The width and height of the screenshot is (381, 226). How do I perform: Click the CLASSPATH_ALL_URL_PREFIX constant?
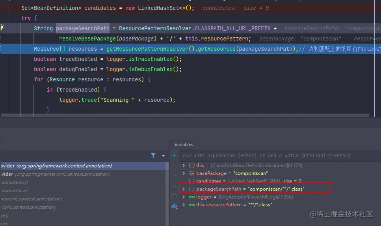point(232,28)
